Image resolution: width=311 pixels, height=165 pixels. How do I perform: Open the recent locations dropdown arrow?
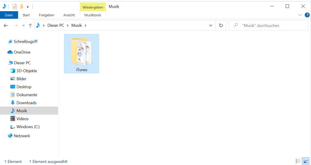click(24, 26)
